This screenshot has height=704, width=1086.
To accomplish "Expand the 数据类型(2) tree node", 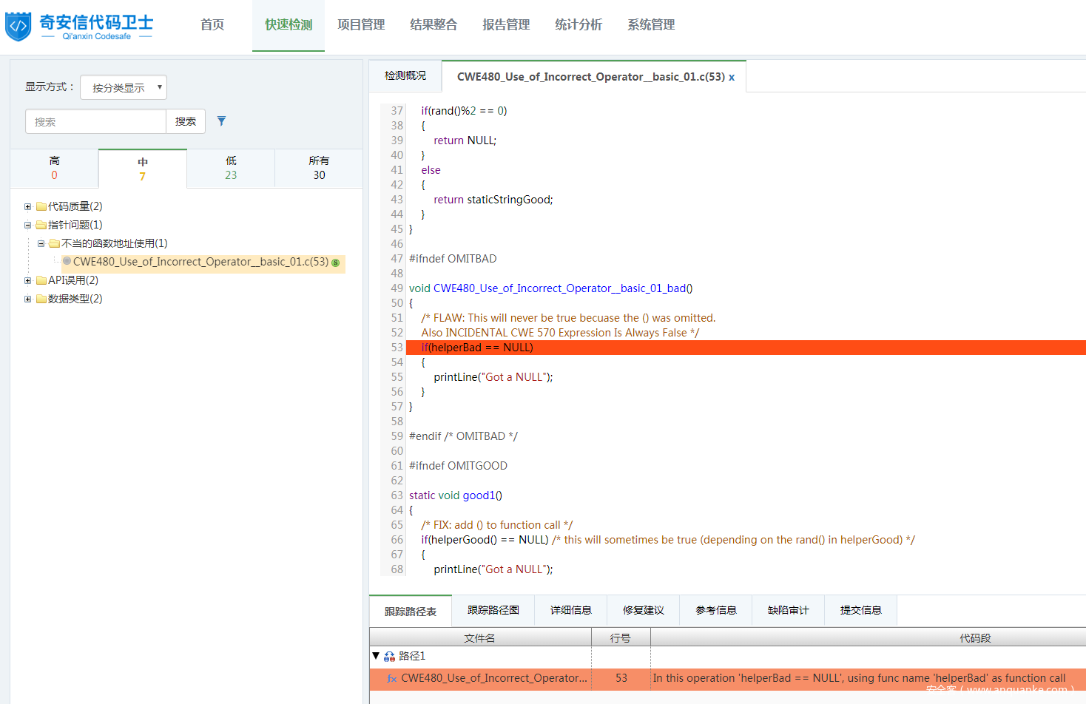I will pos(27,299).
